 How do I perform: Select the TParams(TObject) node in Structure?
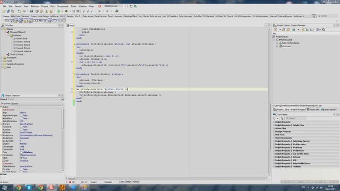pyautogui.click(x=18, y=32)
